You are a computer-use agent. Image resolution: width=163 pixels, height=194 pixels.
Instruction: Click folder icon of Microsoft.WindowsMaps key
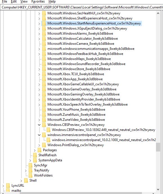[x=44, y=59]
